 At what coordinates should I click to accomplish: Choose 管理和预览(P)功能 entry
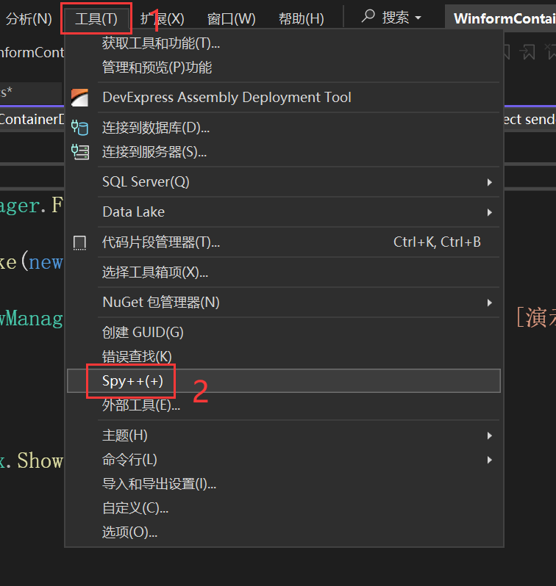(284, 68)
